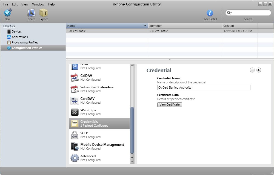Select the CalDAV payload icon
This screenshot has width=274, height=175.
[75, 78]
